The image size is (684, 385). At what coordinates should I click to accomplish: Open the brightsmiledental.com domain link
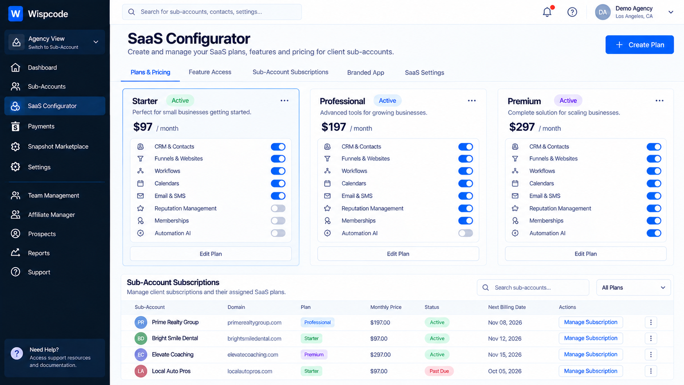click(x=254, y=339)
